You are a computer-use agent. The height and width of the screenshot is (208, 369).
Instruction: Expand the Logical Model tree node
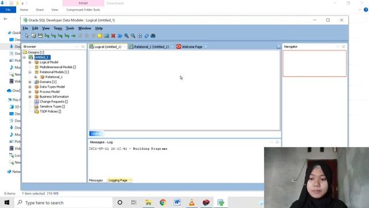point(30,62)
